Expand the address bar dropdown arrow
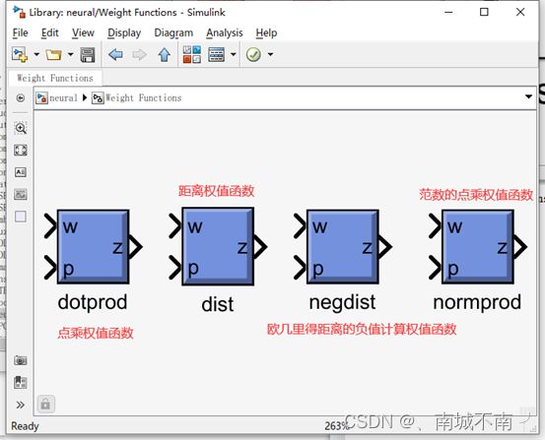The height and width of the screenshot is (440, 545). tap(528, 96)
